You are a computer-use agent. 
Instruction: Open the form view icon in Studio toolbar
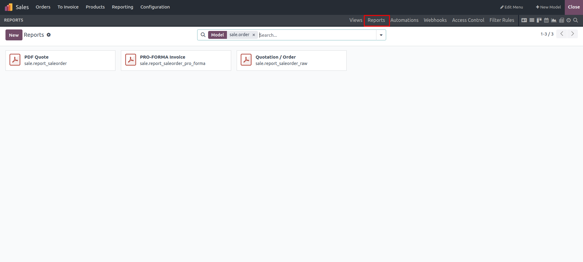pos(524,20)
